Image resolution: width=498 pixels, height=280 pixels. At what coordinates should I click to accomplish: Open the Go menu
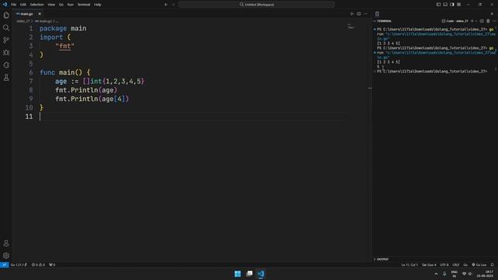[61, 5]
